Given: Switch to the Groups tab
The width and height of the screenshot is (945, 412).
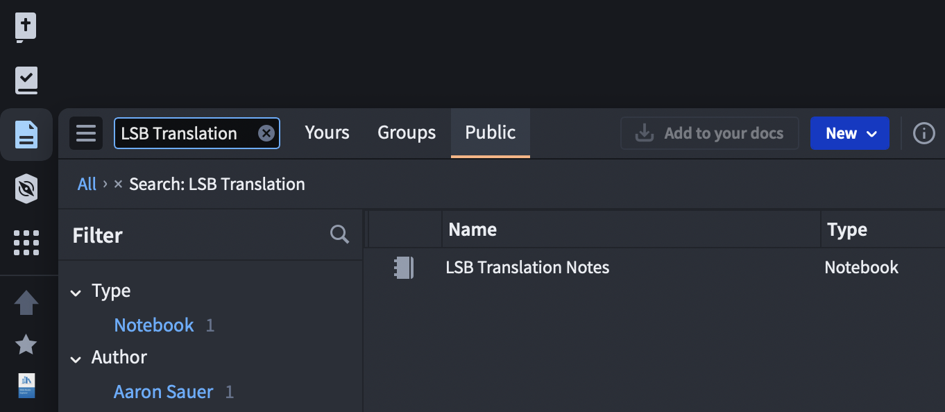Looking at the screenshot, I should (406, 132).
